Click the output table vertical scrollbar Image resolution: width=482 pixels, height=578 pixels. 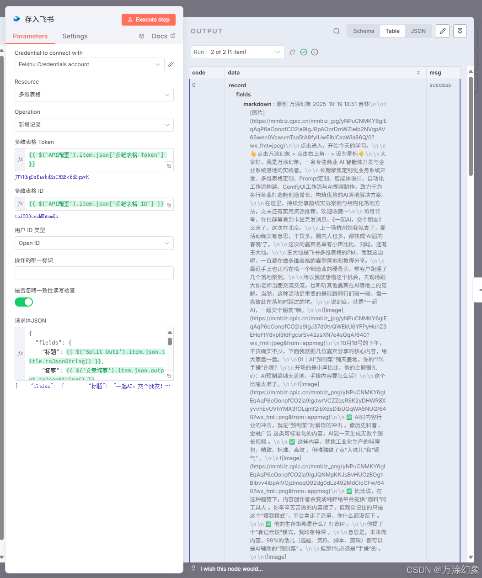pos(471,127)
